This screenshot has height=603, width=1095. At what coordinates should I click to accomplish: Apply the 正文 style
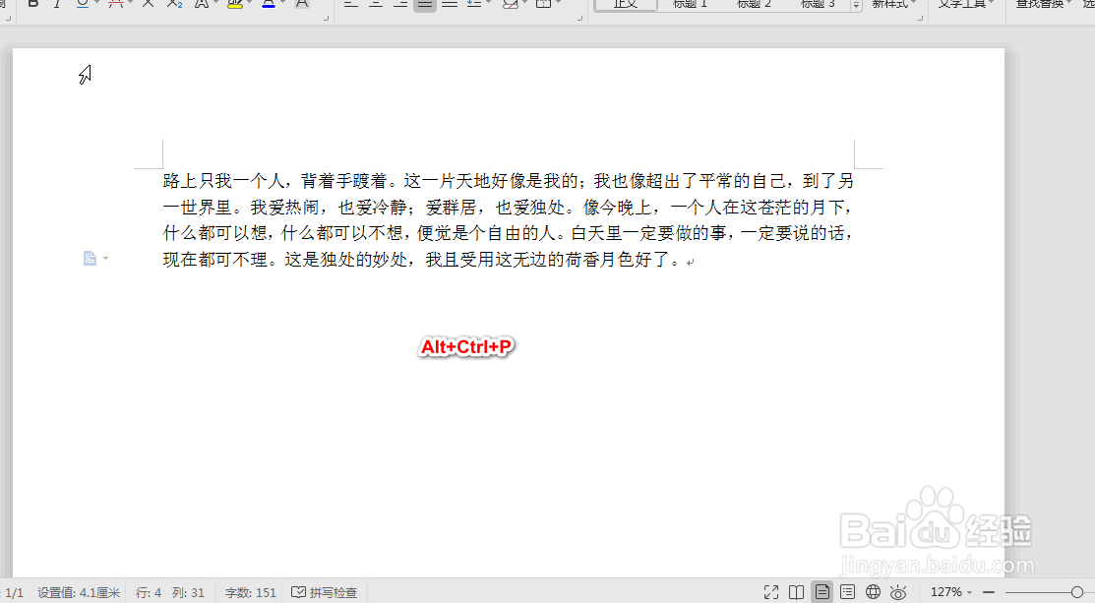(x=626, y=4)
